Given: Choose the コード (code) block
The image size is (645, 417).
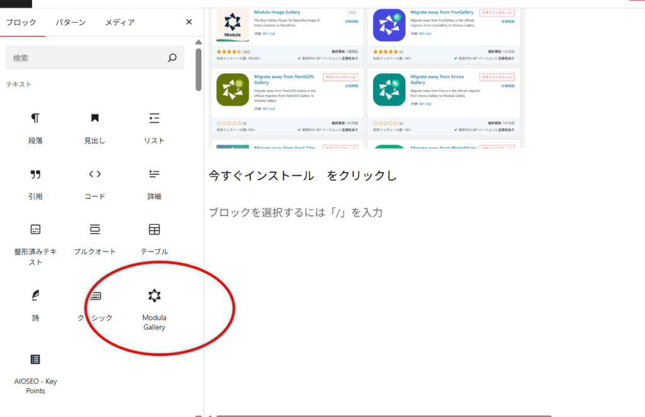Looking at the screenshot, I should [x=94, y=183].
